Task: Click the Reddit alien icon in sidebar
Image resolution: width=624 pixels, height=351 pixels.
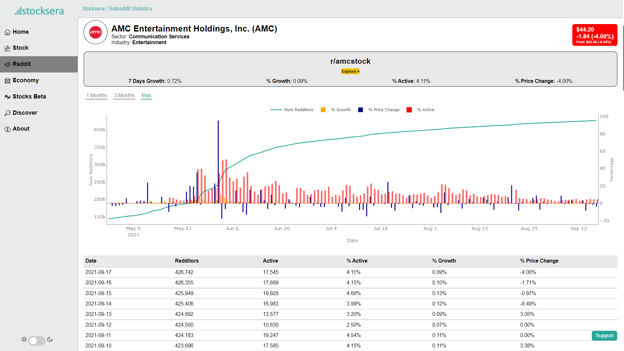Action: click(x=7, y=64)
